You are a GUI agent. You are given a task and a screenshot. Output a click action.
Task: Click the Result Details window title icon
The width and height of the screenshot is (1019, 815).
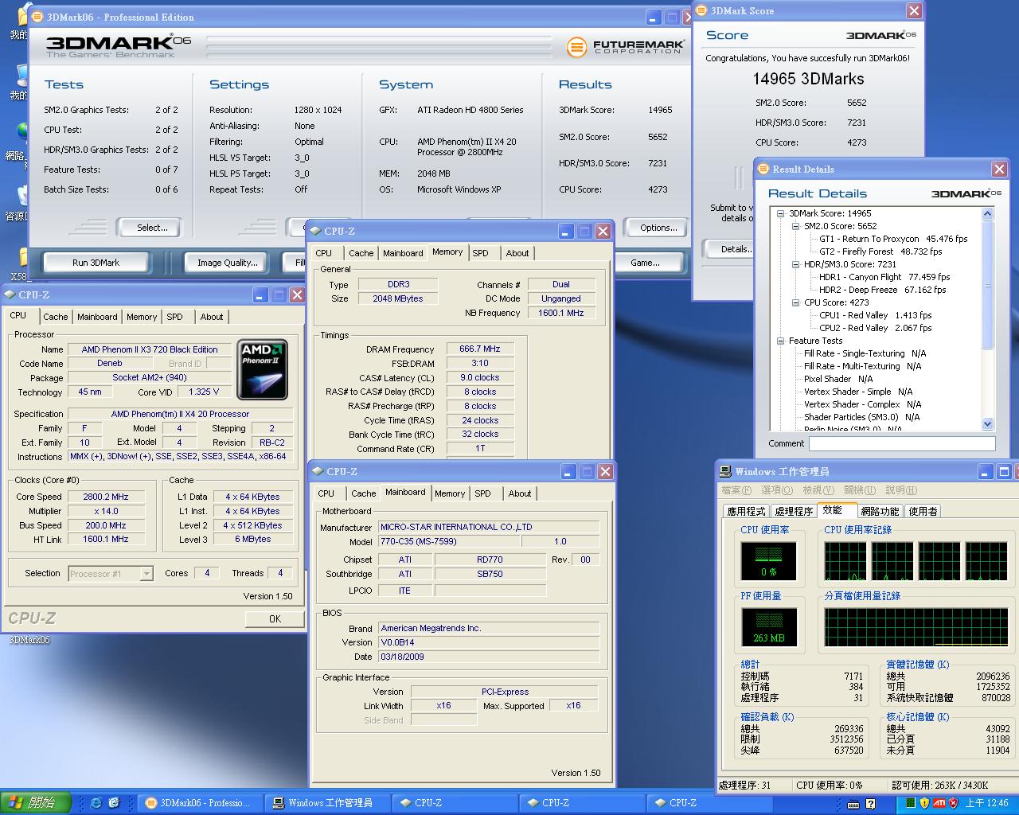click(x=763, y=169)
